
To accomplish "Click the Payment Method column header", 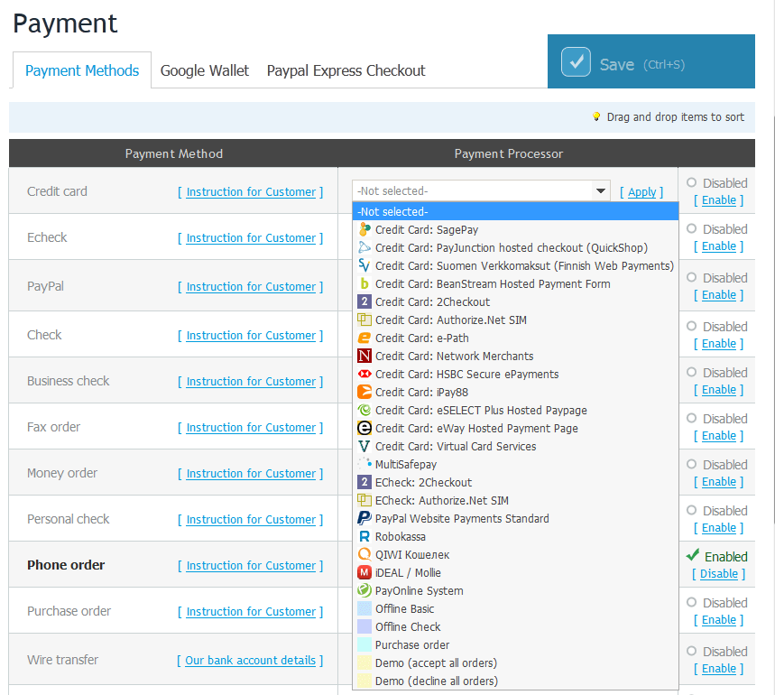I will click(173, 153).
